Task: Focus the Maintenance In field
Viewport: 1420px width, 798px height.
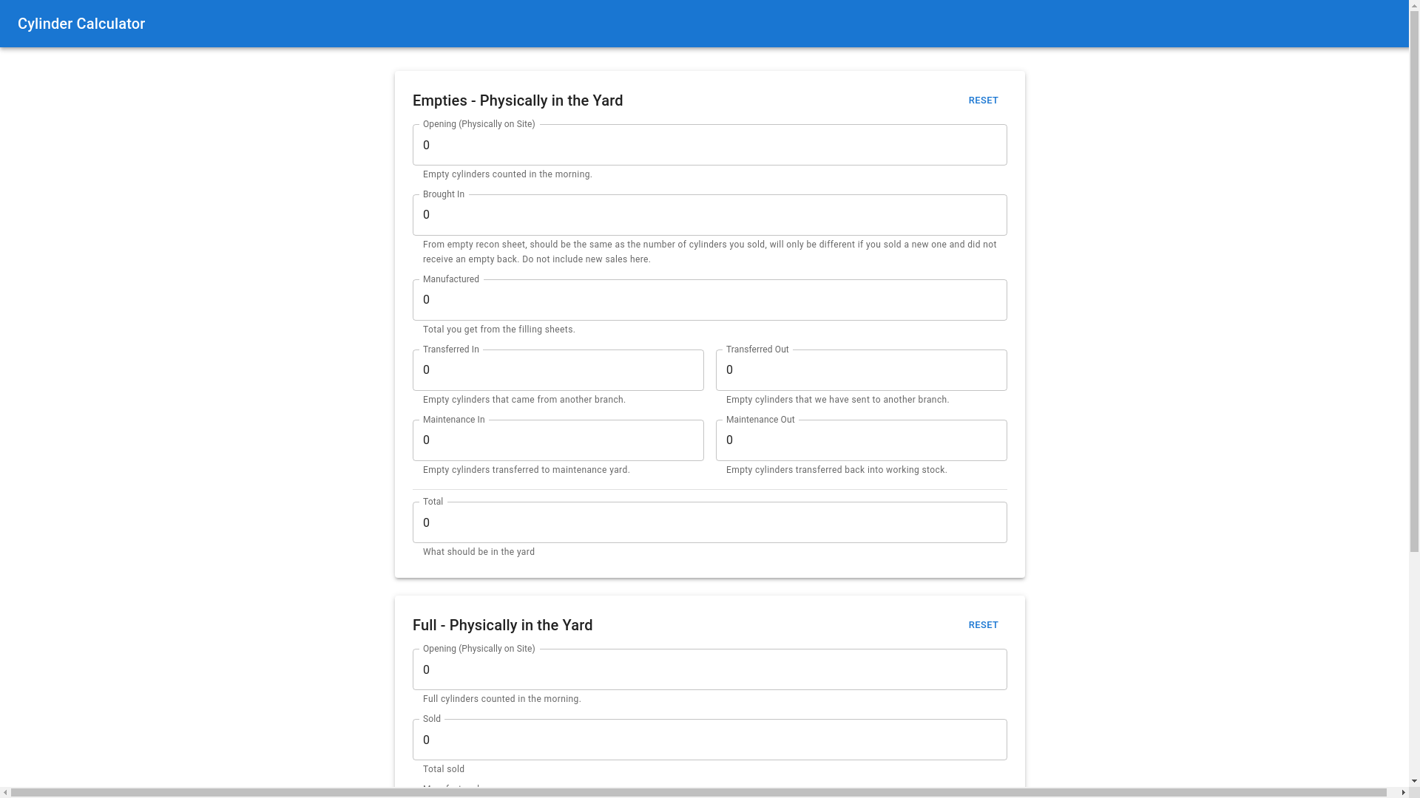Action: pos(558,440)
